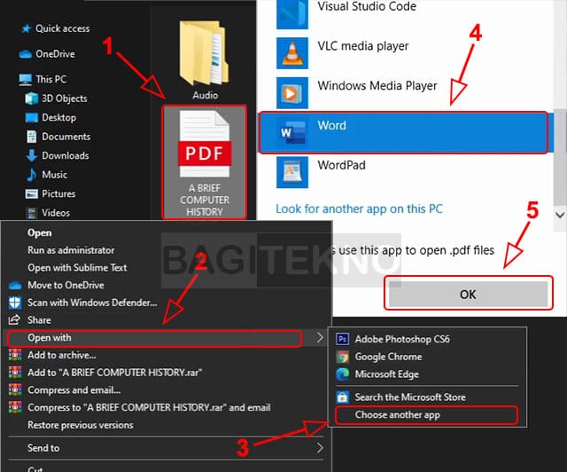Choose Search the Microsoft Store
567x472 pixels.
coord(410,397)
